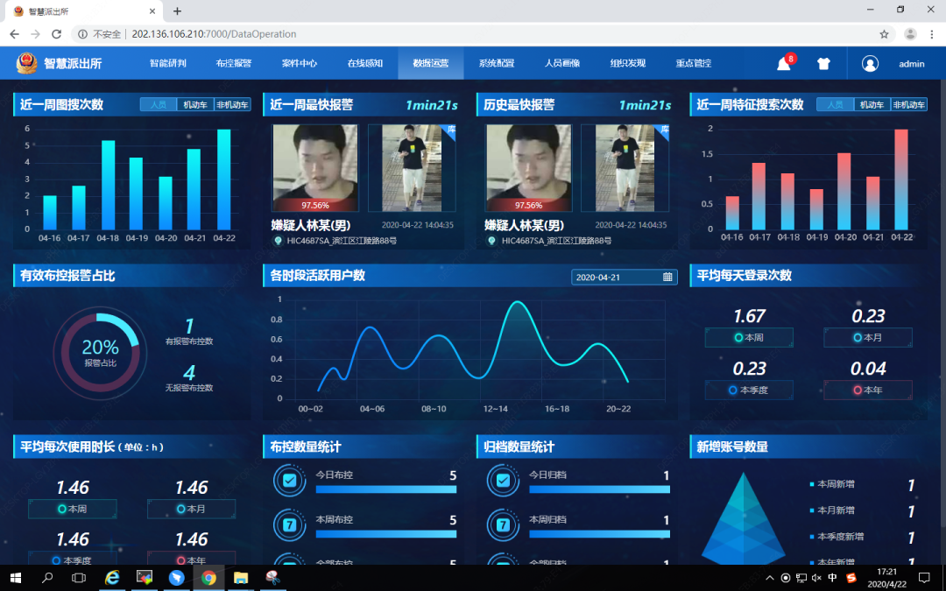Open Chrome's three-dot menu
The image size is (946, 591).
tap(932, 34)
